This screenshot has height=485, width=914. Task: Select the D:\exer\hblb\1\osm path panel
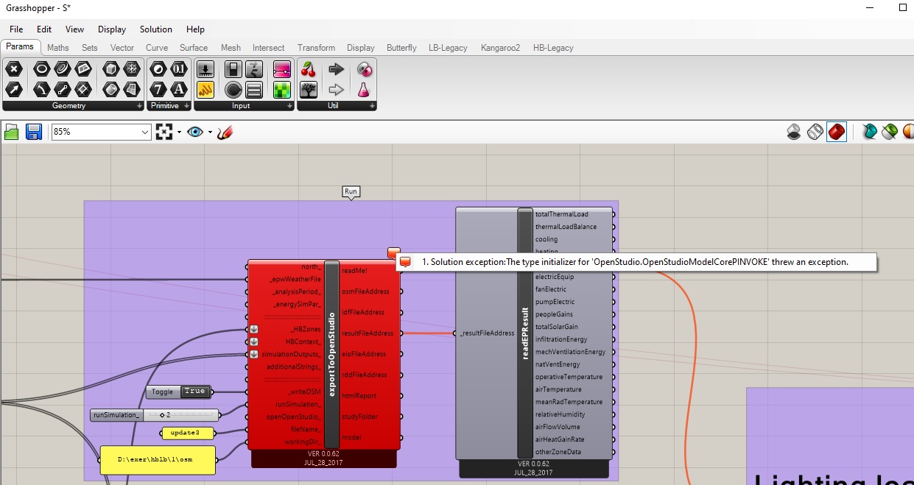tap(158, 460)
